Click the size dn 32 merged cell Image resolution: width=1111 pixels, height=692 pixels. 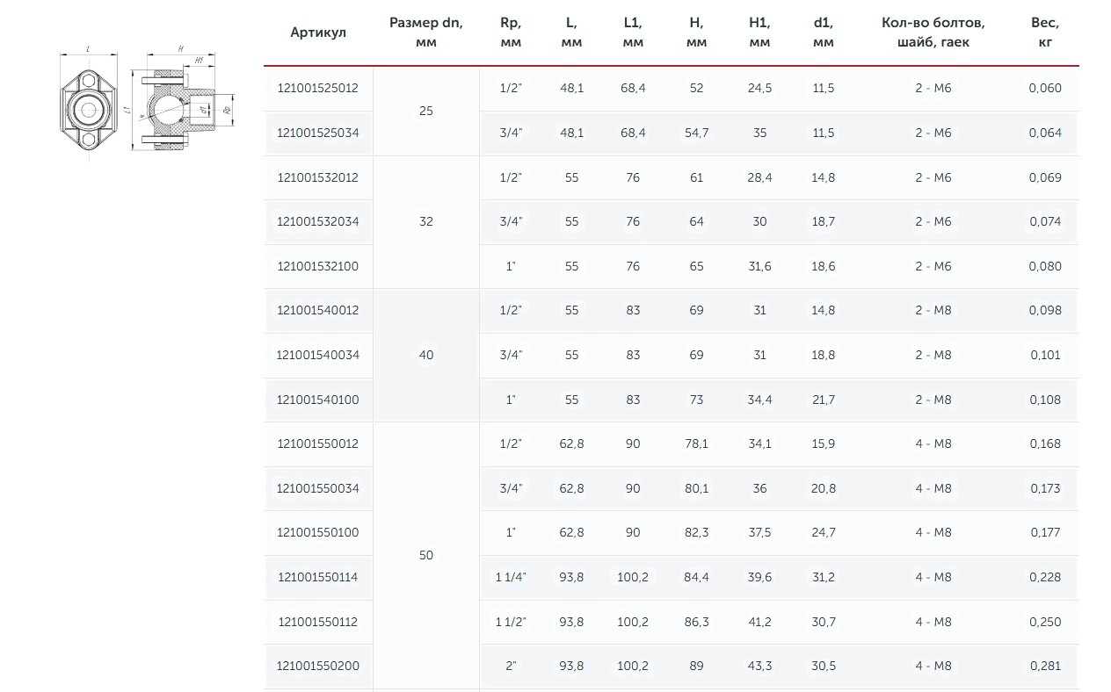tap(426, 221)
